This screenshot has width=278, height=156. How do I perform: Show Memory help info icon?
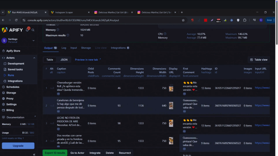point(58,30)
